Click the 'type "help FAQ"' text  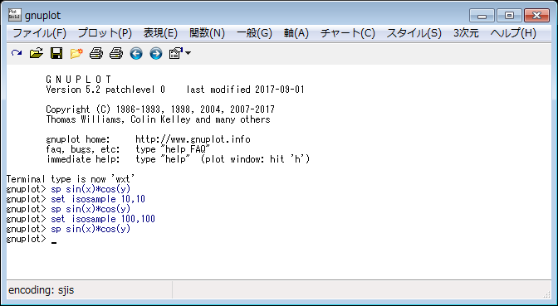[x=173, y=149]
